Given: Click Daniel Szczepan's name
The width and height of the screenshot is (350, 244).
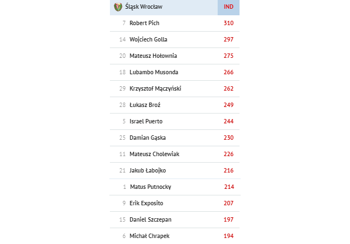Looking at the screenshot, I should coord(150,220).
